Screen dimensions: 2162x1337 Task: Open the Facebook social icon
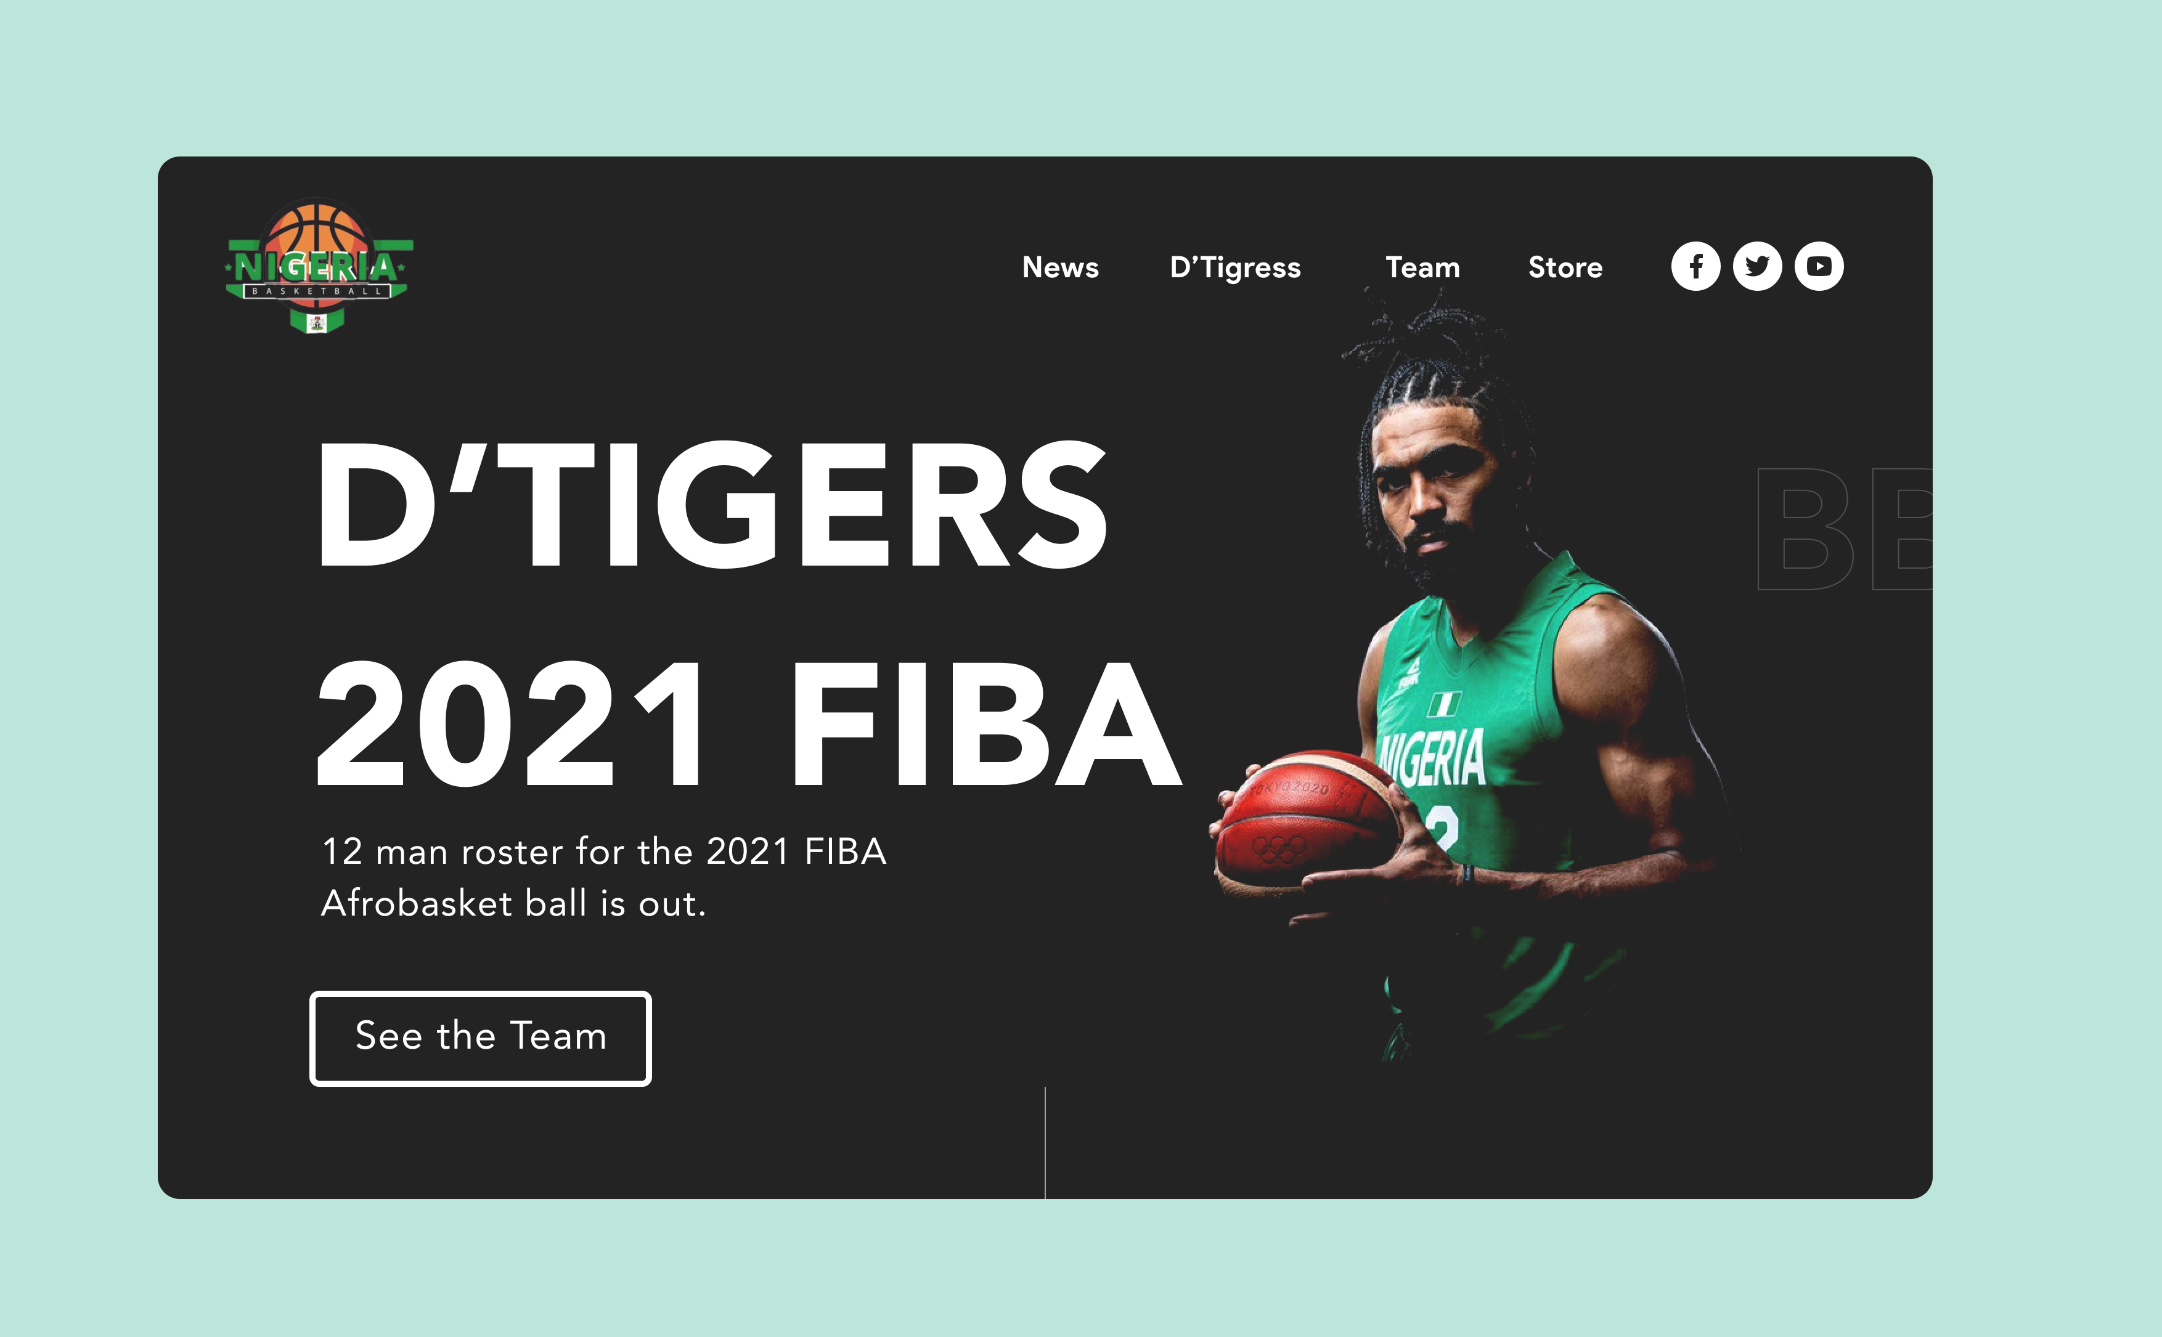coord(1695,266)
